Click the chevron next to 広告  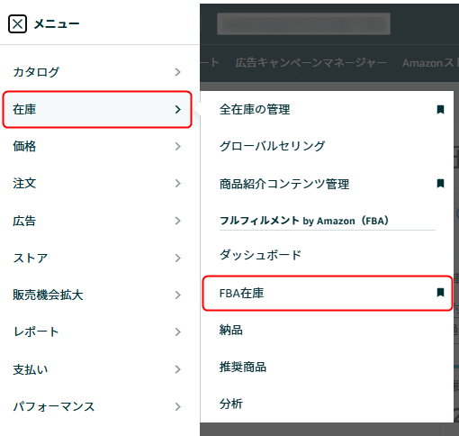coord(178,221)
